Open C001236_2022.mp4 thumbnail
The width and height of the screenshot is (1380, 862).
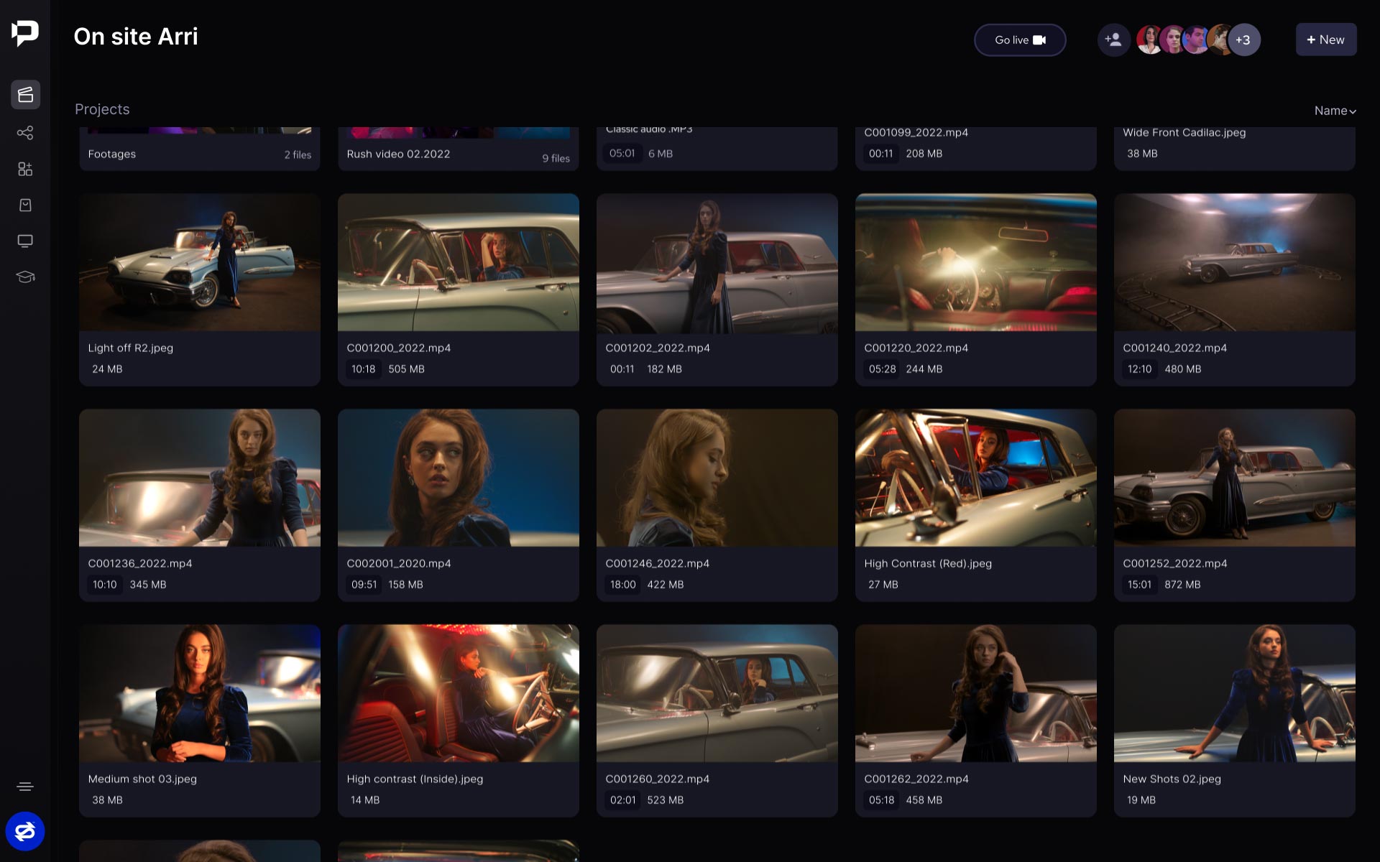[200, 478]
